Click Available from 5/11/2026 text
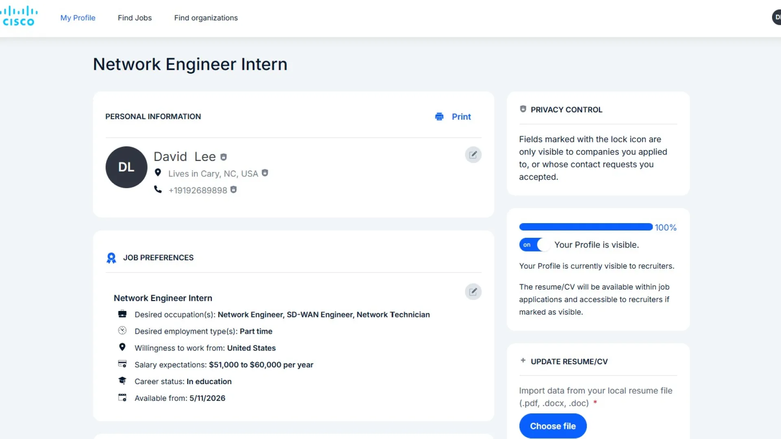 tap(180, 398)
